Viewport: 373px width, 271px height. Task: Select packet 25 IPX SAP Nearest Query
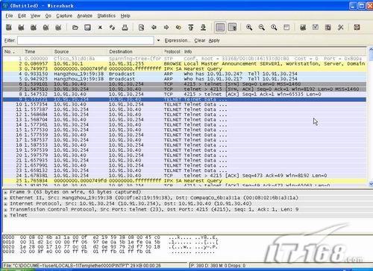(185, 181)
